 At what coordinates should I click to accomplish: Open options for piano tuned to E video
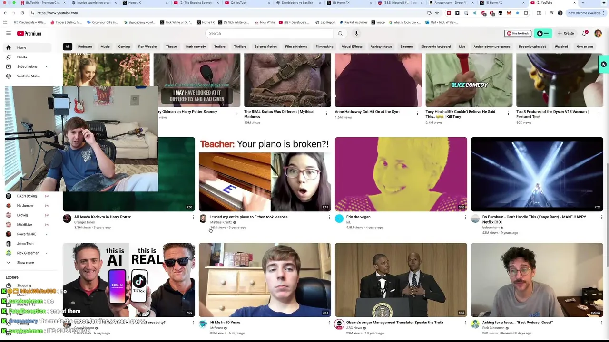[x=329, y=217]
